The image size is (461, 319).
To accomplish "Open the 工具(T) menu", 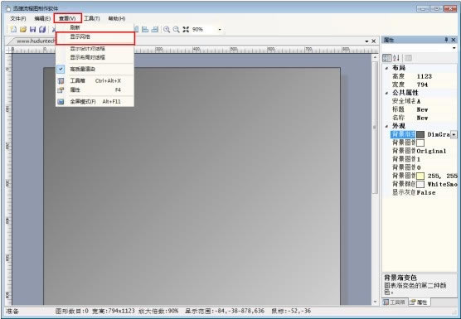I will pyautogui.click(x=92, y=18).
